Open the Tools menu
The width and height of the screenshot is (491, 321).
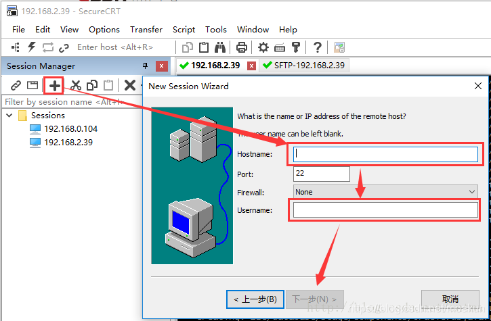[216, 29]
